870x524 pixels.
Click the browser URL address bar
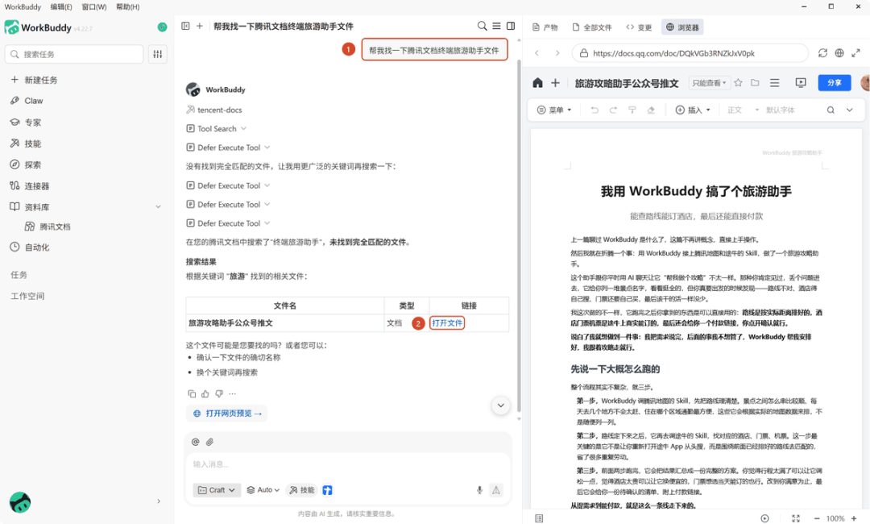pyautogui.click(x=690, y=53)
